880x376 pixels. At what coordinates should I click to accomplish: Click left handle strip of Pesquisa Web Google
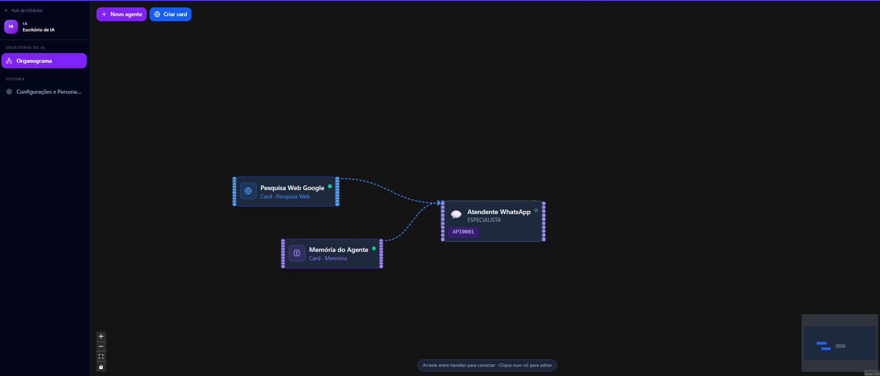click(x=234, y=191)
